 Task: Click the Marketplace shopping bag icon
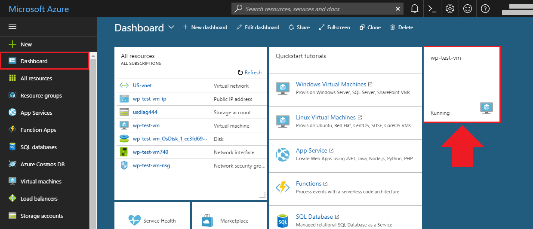tap(208, 220)
